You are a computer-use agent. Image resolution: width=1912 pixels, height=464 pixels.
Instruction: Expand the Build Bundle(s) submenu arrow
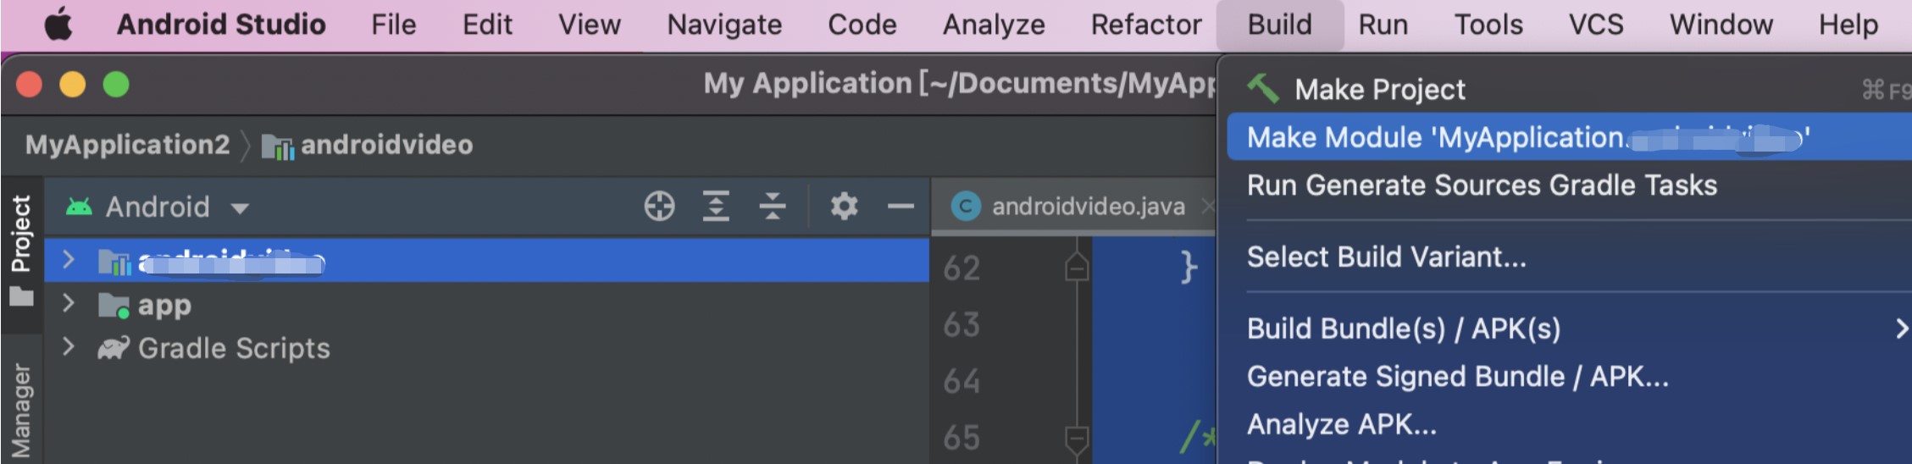click(1901, 329)
